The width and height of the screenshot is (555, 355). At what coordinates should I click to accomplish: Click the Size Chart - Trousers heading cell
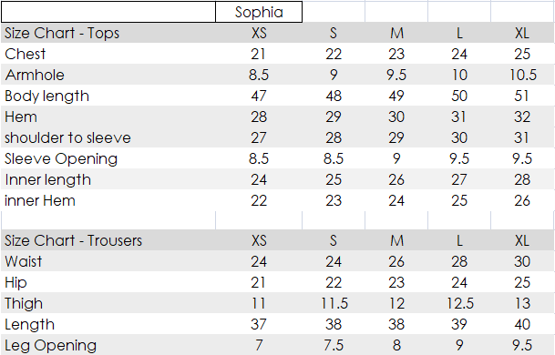coord(108,240)
